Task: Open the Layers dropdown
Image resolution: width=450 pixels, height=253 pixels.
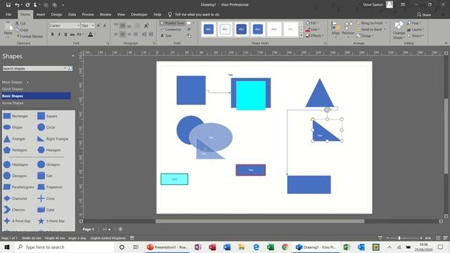Action: [416, 30]
